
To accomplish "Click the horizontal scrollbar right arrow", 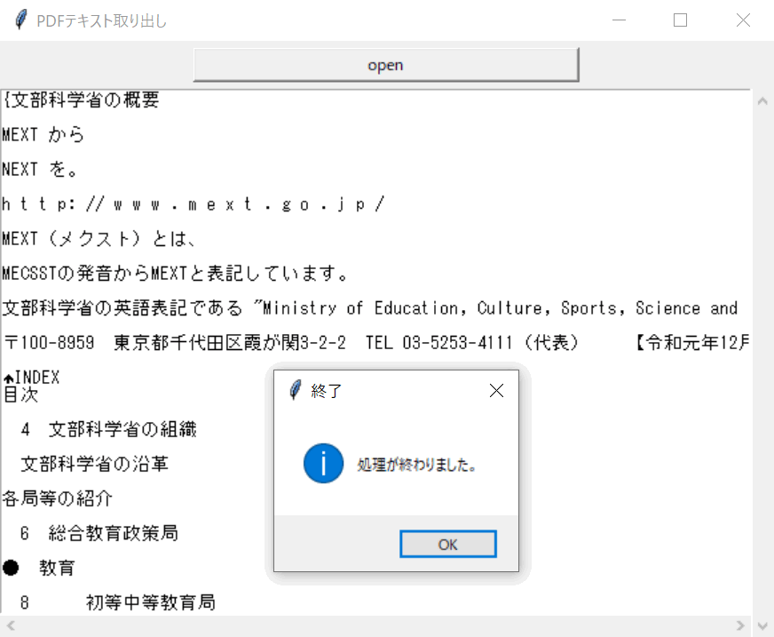I will coord(741,625).
